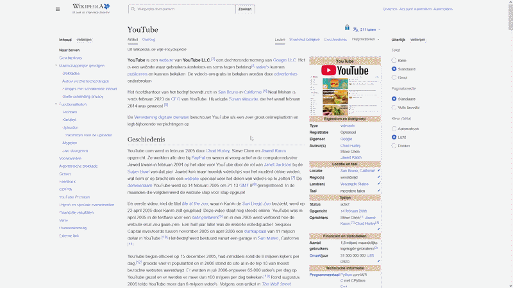This screenshot has width=513, height=288.
Task: Jump to Externe link in contents
Action: click(69, 236)
